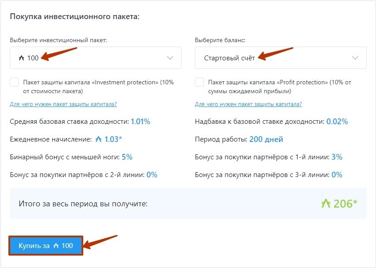Open right link Для чего нужен пакет защиты капитала

point(248,104)
